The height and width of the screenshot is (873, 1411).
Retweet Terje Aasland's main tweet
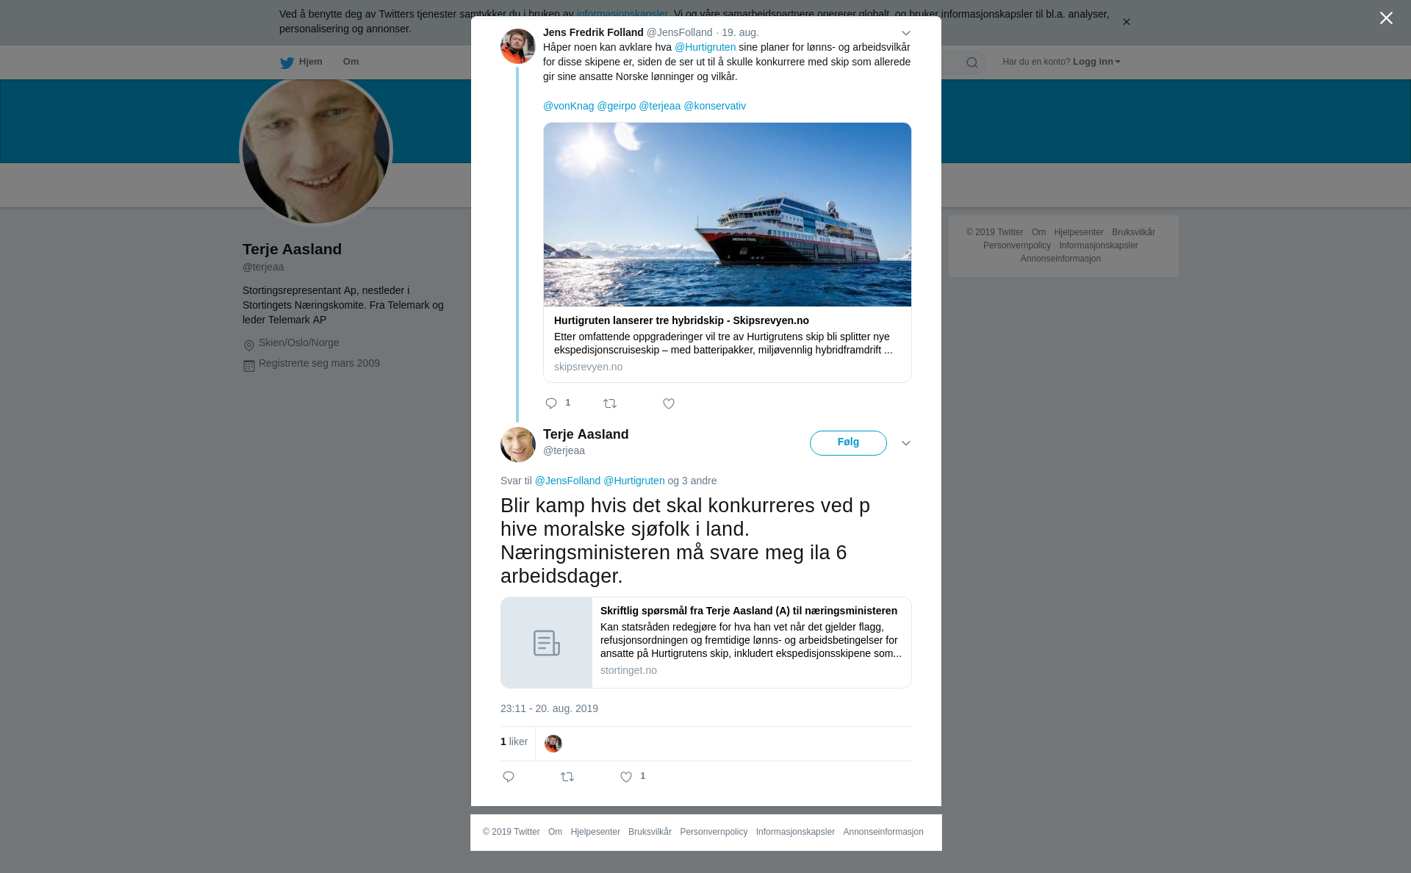click(x=567, y=777)
